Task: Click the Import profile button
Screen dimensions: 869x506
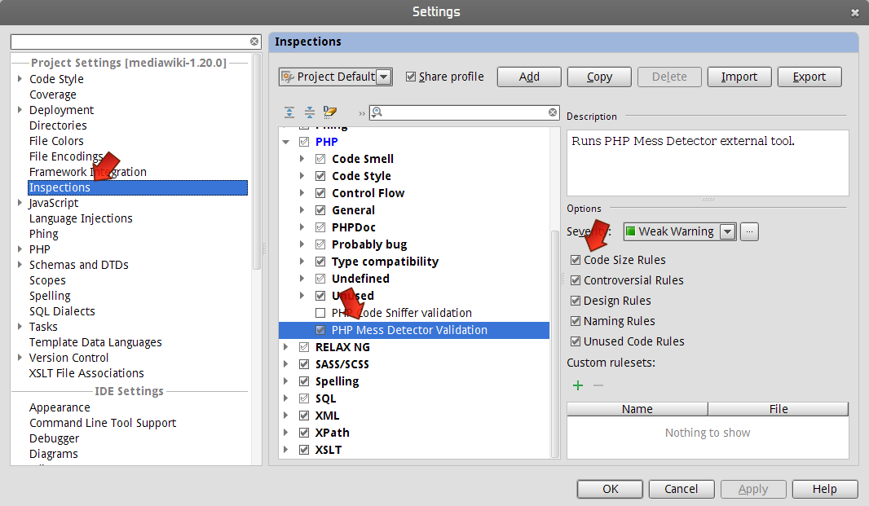Action: point(739,77)
